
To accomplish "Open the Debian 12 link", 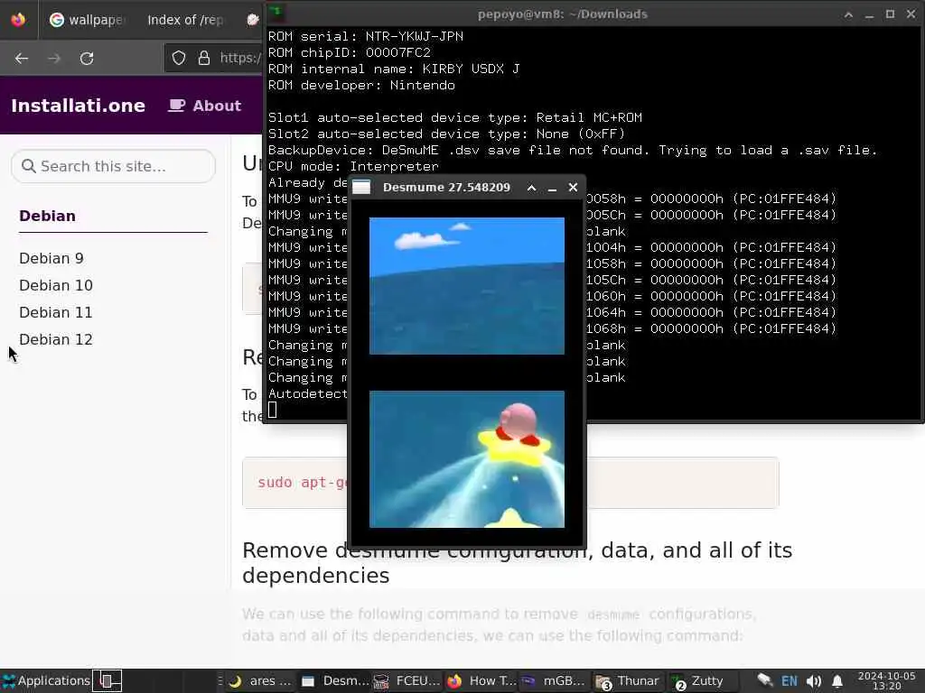I will pos(55,339).
